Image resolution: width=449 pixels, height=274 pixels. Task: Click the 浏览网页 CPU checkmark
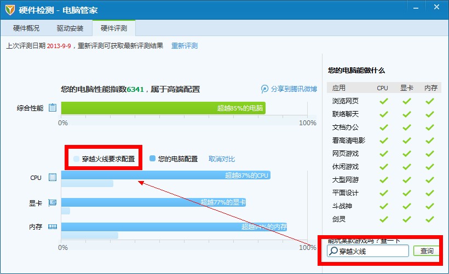[383, 101]
